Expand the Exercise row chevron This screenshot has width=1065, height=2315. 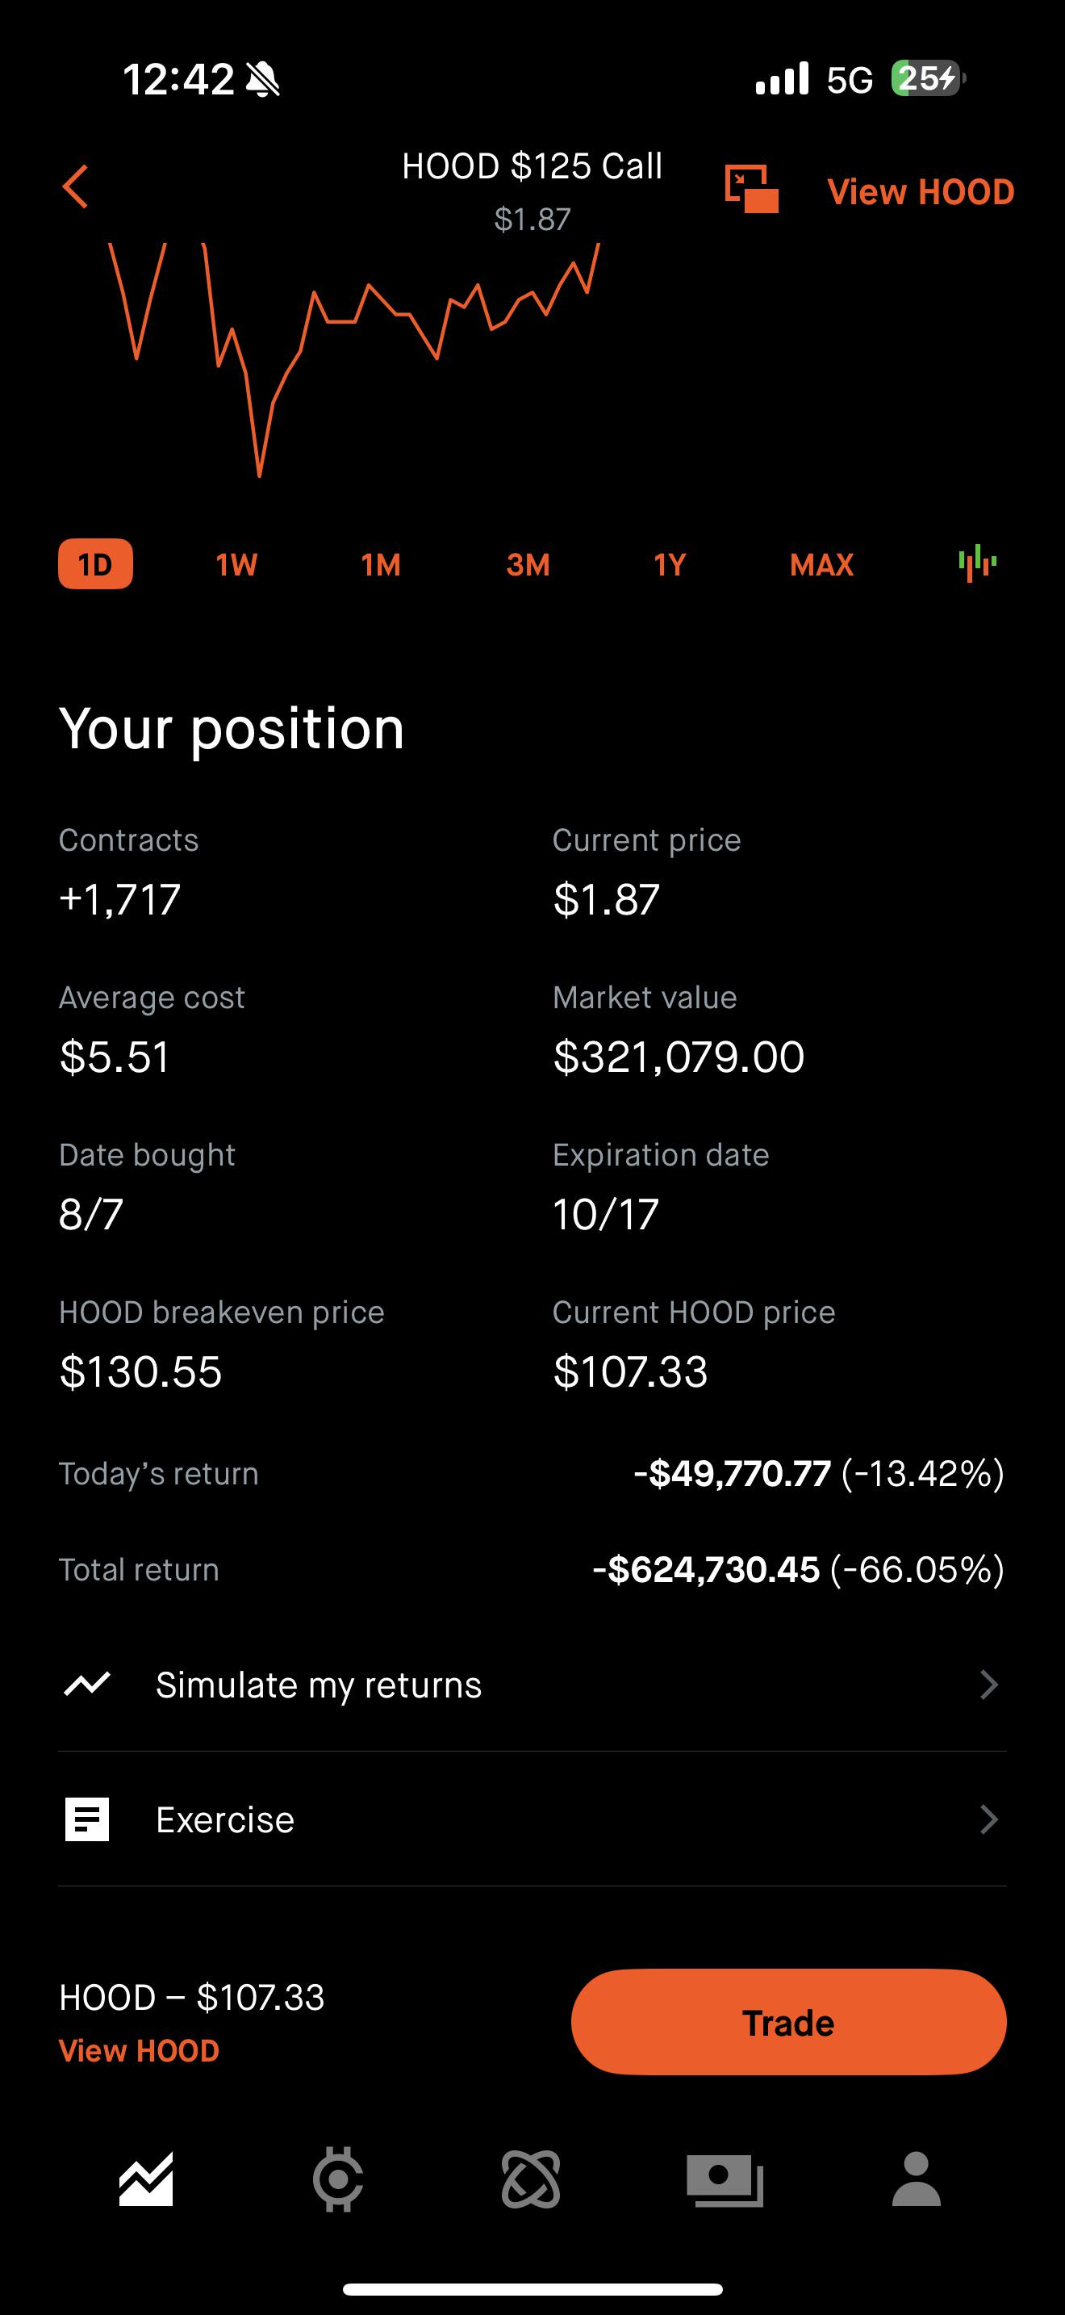click(x=988, y=1819)
